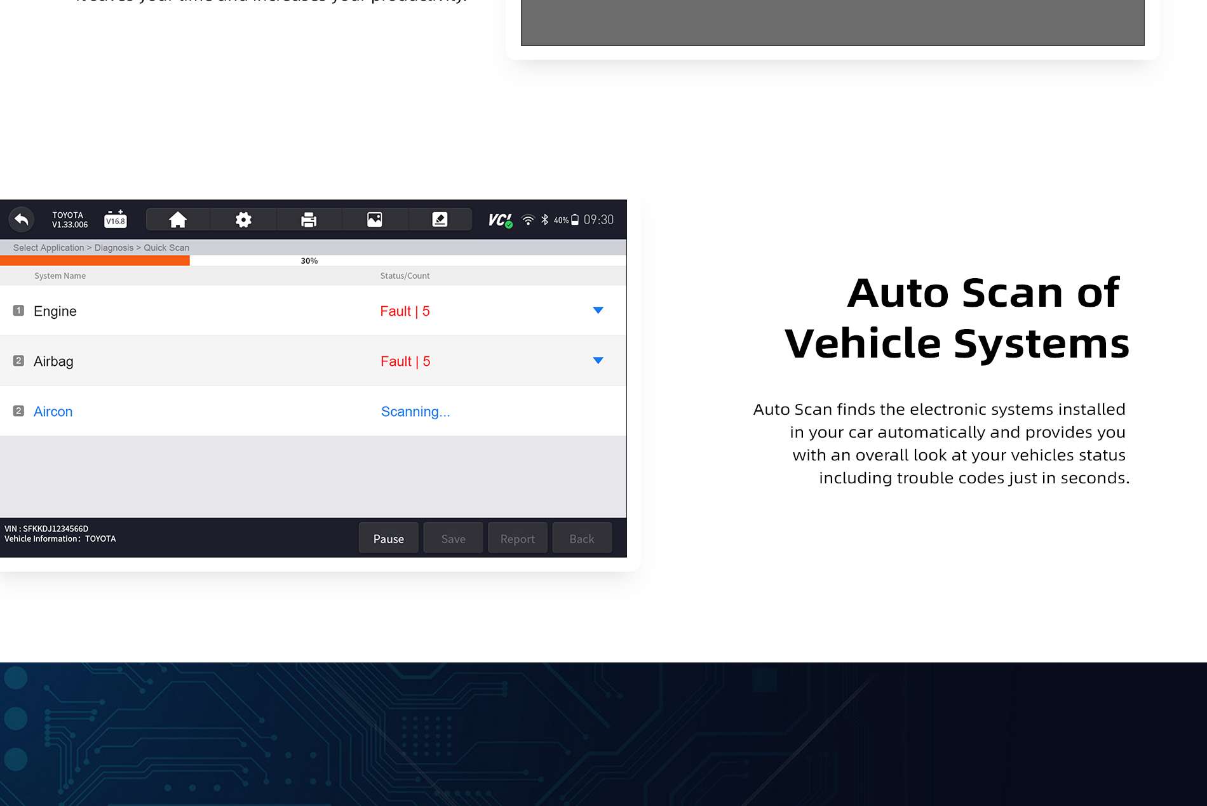Go to Select Application breadcrumb
Image resolution: width=1207 pixels, height=806 pixels.
pyautogui.click(x=48, y=248)
